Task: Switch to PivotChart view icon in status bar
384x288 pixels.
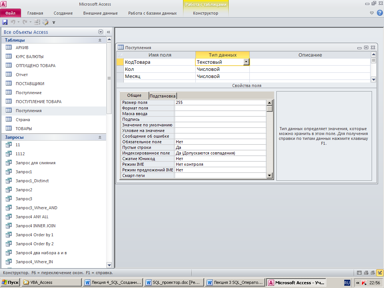Action: point(373,273)
